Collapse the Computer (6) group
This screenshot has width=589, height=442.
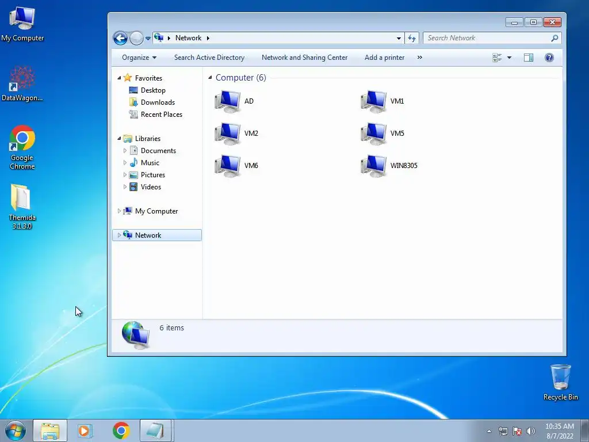[x=210, y=78]
